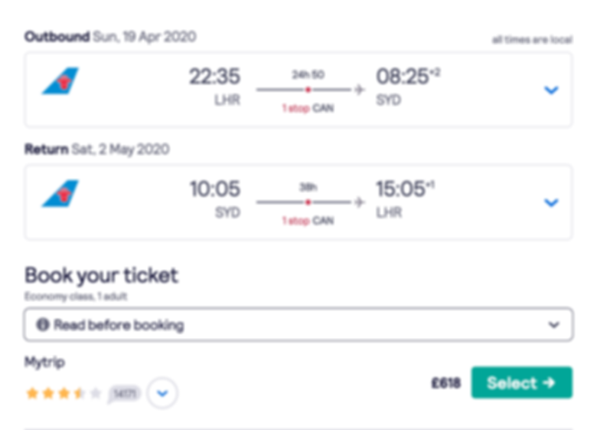Expand Mytrip details with circular chevron
Viewport: 597px width, 430px height.
tap(162, 393)
